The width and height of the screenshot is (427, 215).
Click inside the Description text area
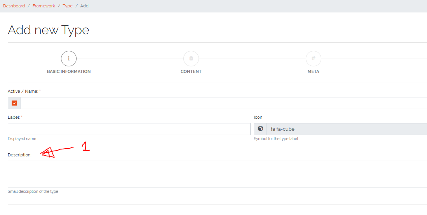pyautogui.click(x=217, y=174)
